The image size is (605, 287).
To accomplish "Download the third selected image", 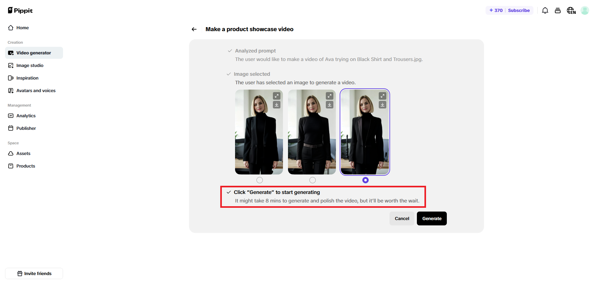I will [383, 105].
